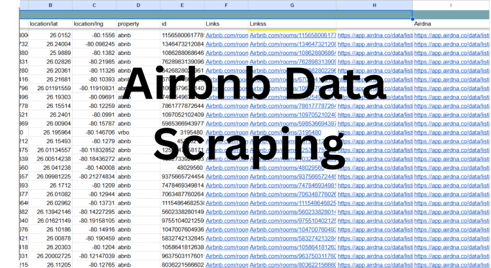This screenshot has width=491, height=268.
Task: Select column F header
Action: [226, 5]
